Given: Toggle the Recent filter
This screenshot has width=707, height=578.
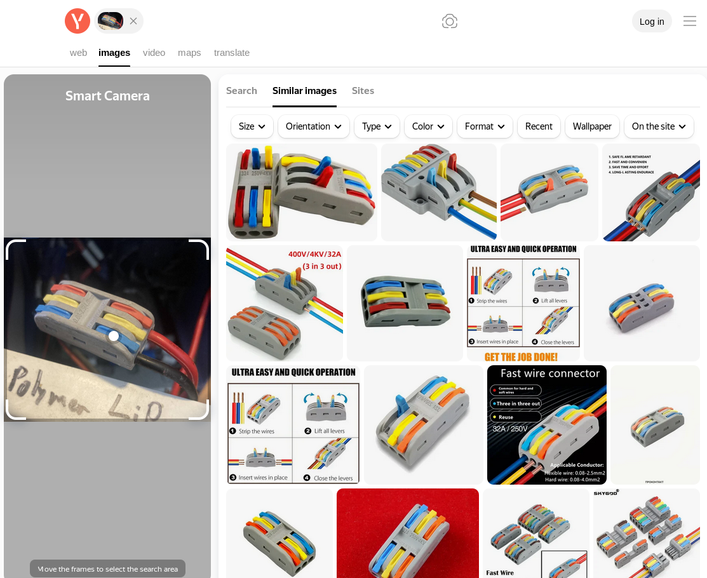Looking at the screenshot, I should (x=539, y=126).
